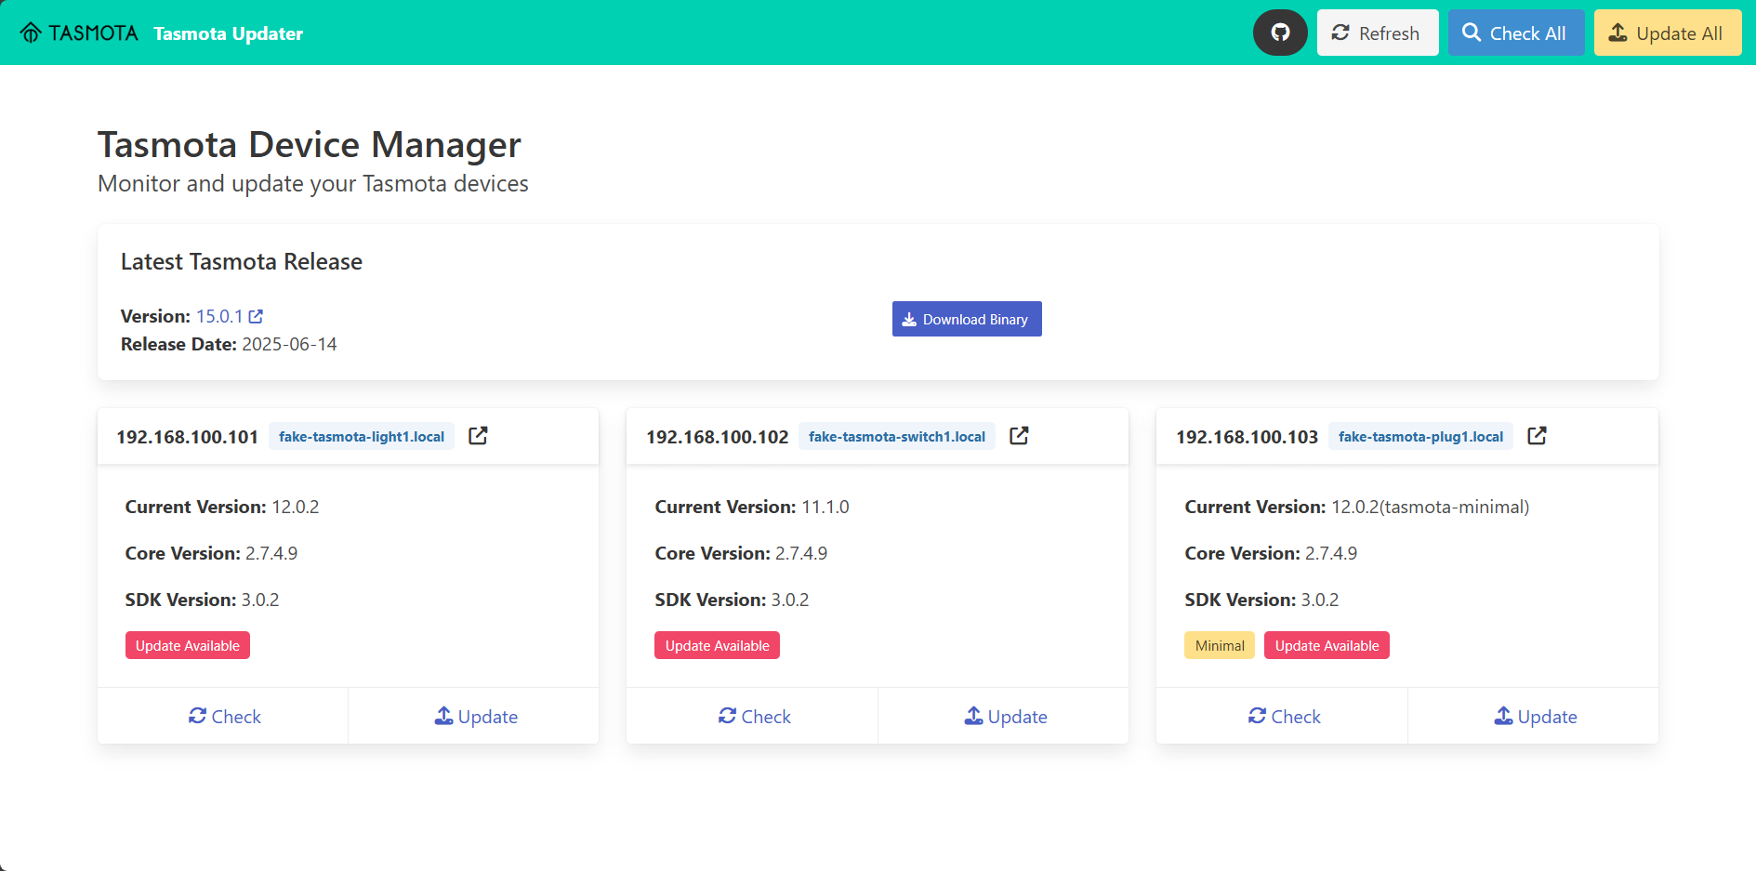1756x871 pixels.
Task: Check the fake-tasmota-light1 device
Action: (223, 716)
